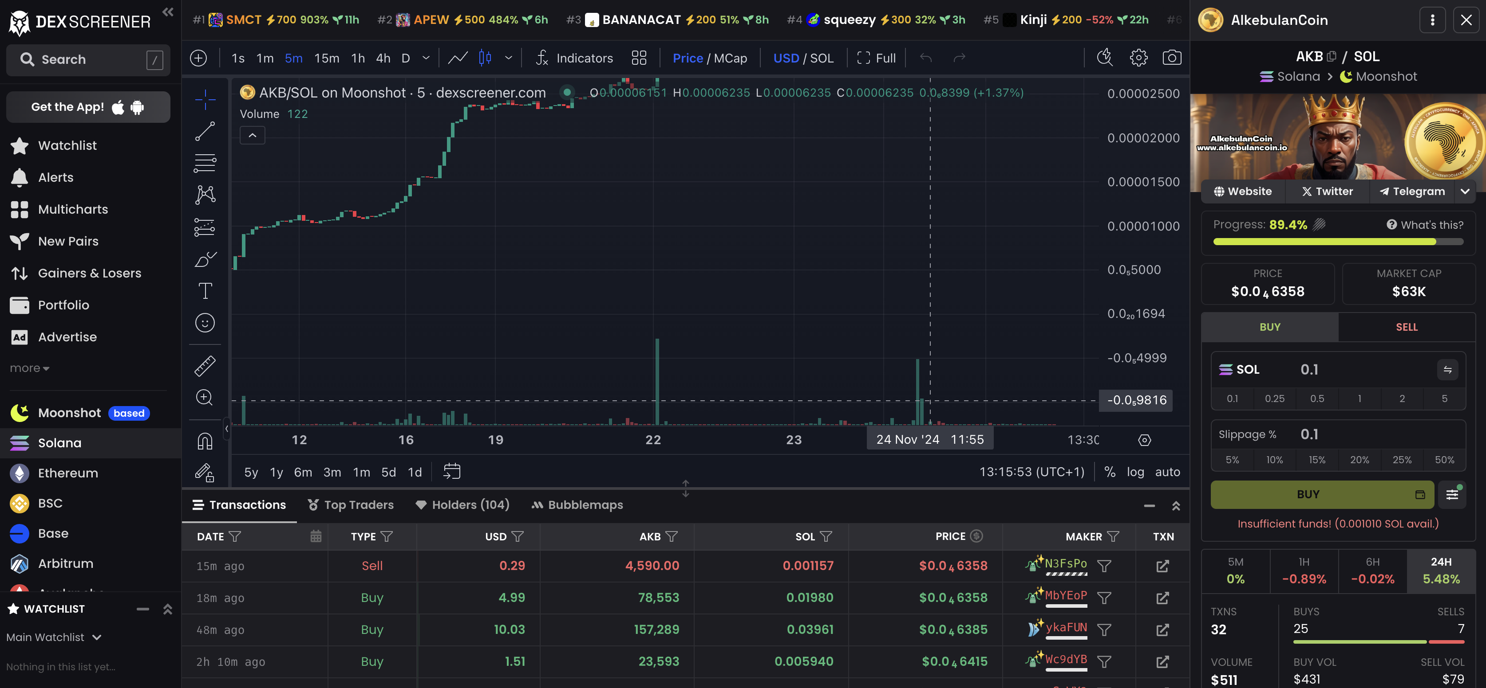Image resolution: width=1486 pixels, height=688 pixels.
Task: Select the pattern drawing tool
Action: (205, 195)
